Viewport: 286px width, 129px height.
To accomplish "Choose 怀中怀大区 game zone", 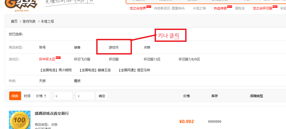I will coord(47,59).
